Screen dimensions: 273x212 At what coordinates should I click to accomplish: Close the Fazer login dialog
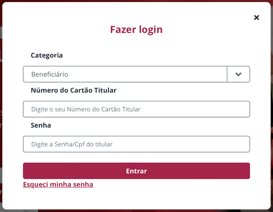[x=256, y=17]
